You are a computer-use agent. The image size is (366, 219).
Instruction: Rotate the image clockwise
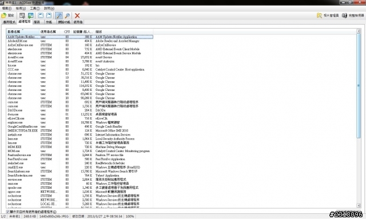pos(49,15)
